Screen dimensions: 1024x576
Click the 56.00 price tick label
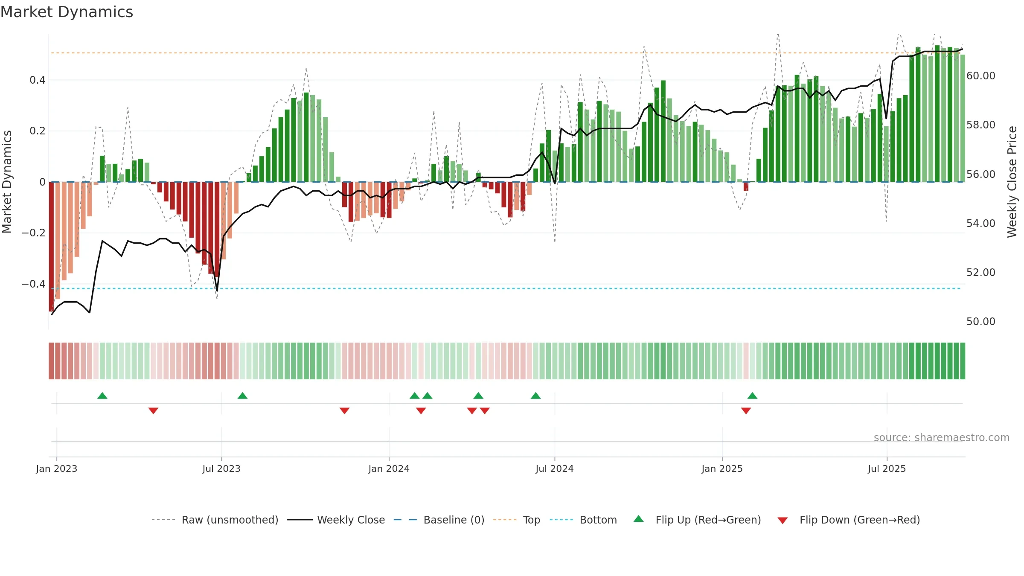click(x=981, y=175)
